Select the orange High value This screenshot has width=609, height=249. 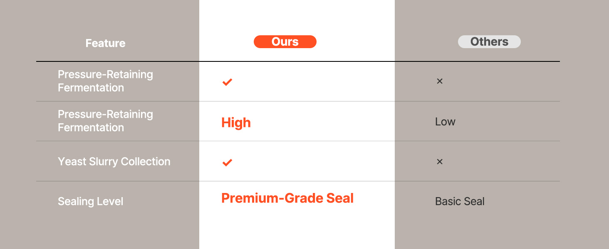point(236,122)
